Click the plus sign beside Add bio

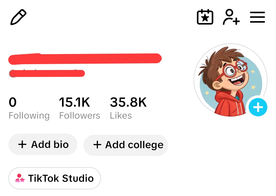click(22, 145)
